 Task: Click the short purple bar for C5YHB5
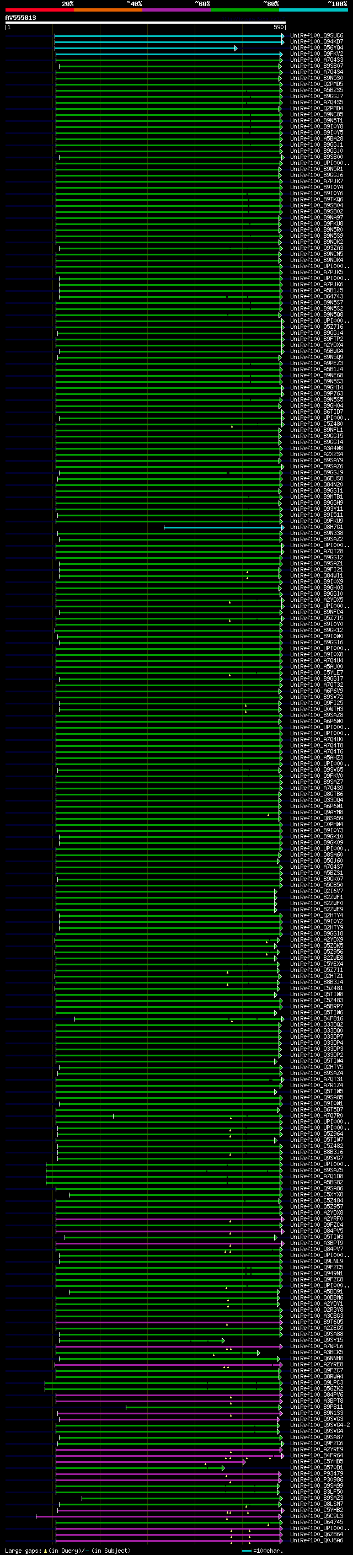tap(151, 1462)
